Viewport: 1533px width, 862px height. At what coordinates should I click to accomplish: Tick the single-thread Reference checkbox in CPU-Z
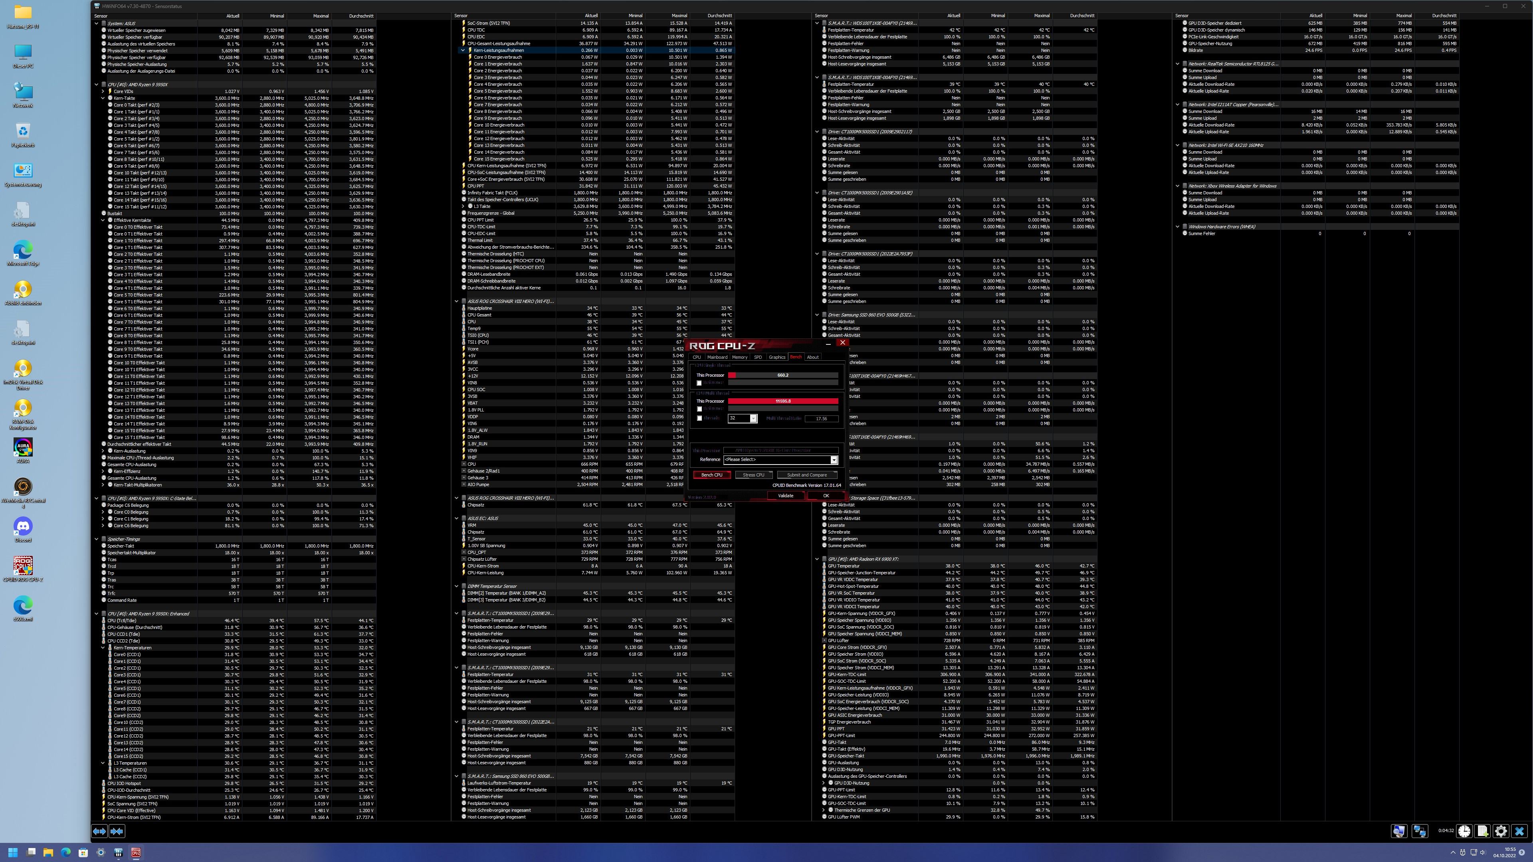click(699, 383)
